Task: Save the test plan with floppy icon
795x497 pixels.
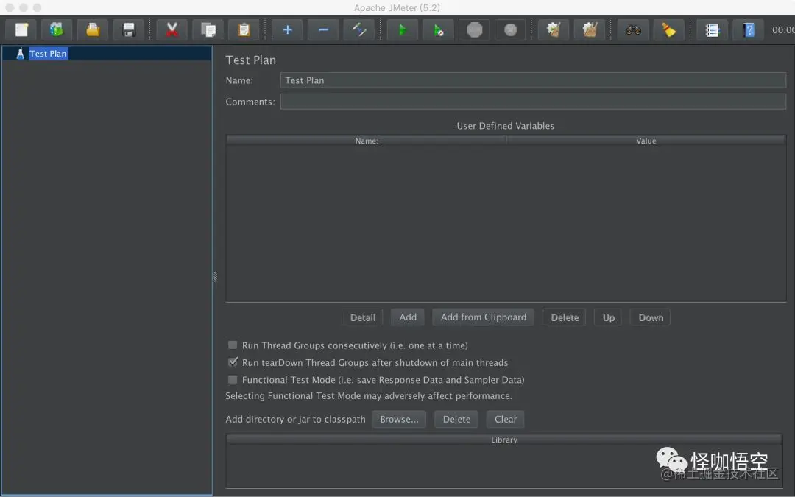Action: point(129,30)
